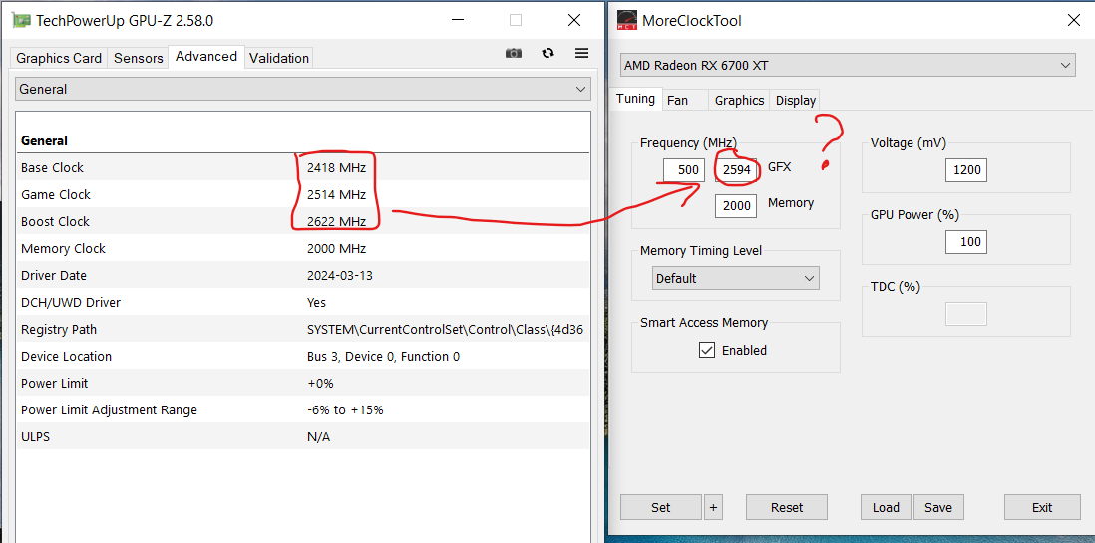Select the Power Limit +0% row
1095x543 pixels.
click(303, 384)
